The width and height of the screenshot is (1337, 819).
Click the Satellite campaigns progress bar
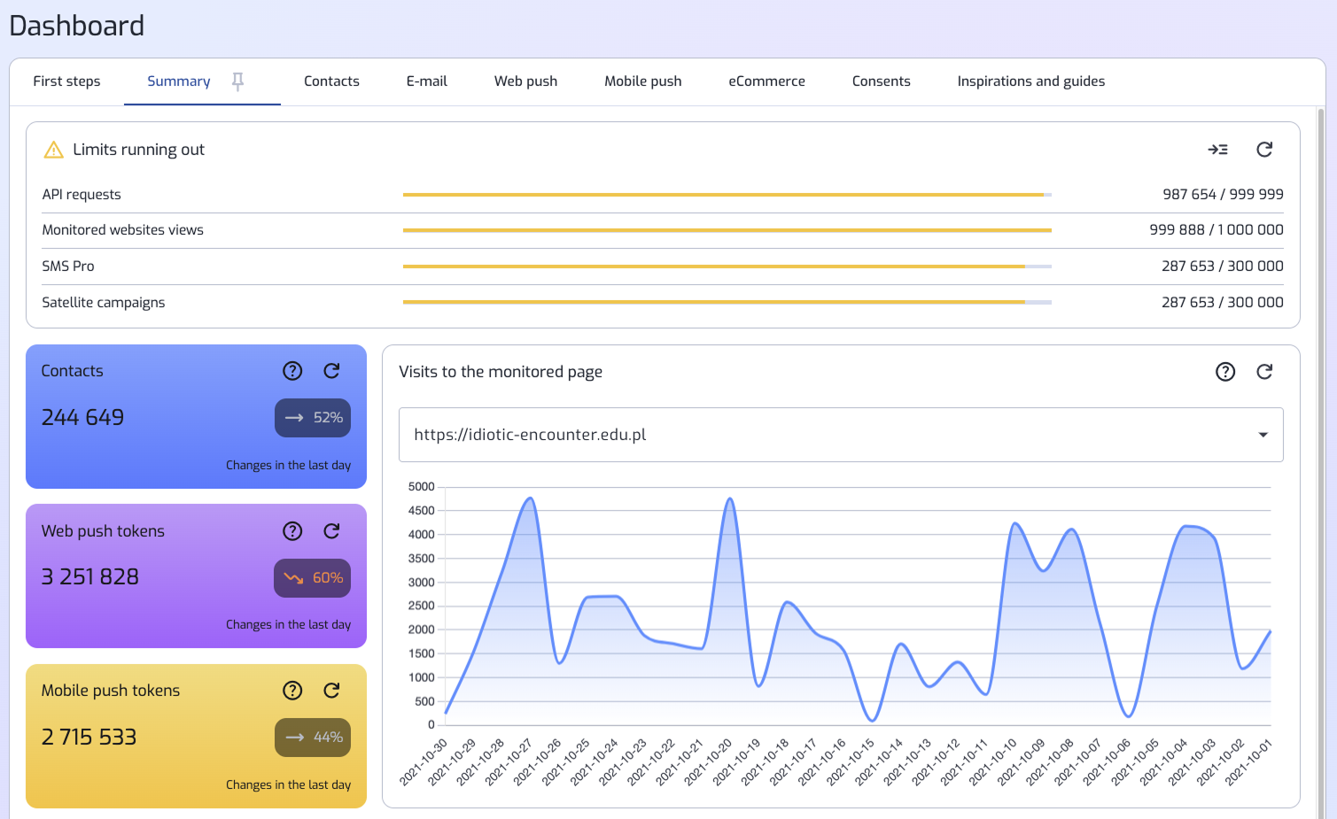pos(727,302)
